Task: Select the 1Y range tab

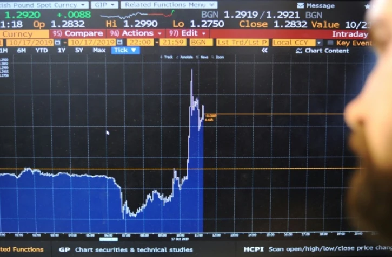Action: [62, 51]
